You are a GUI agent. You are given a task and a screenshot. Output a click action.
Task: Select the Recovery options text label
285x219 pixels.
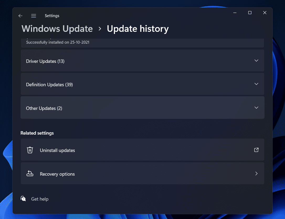click(x=57, y=174)
